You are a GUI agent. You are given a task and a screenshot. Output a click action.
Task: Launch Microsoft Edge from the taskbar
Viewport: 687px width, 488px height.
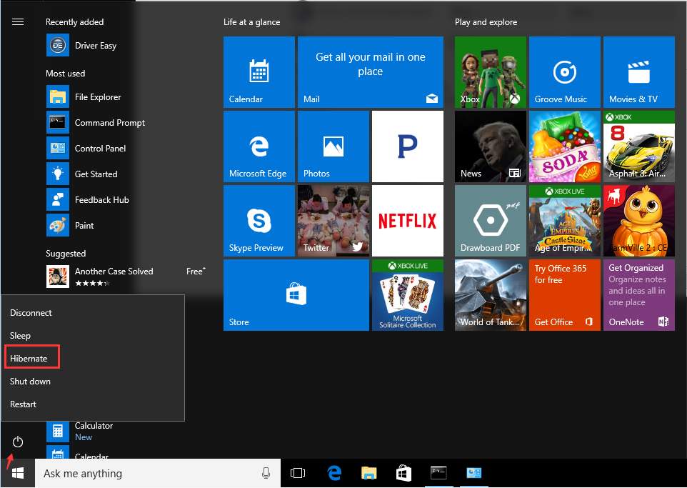[334, 473]
